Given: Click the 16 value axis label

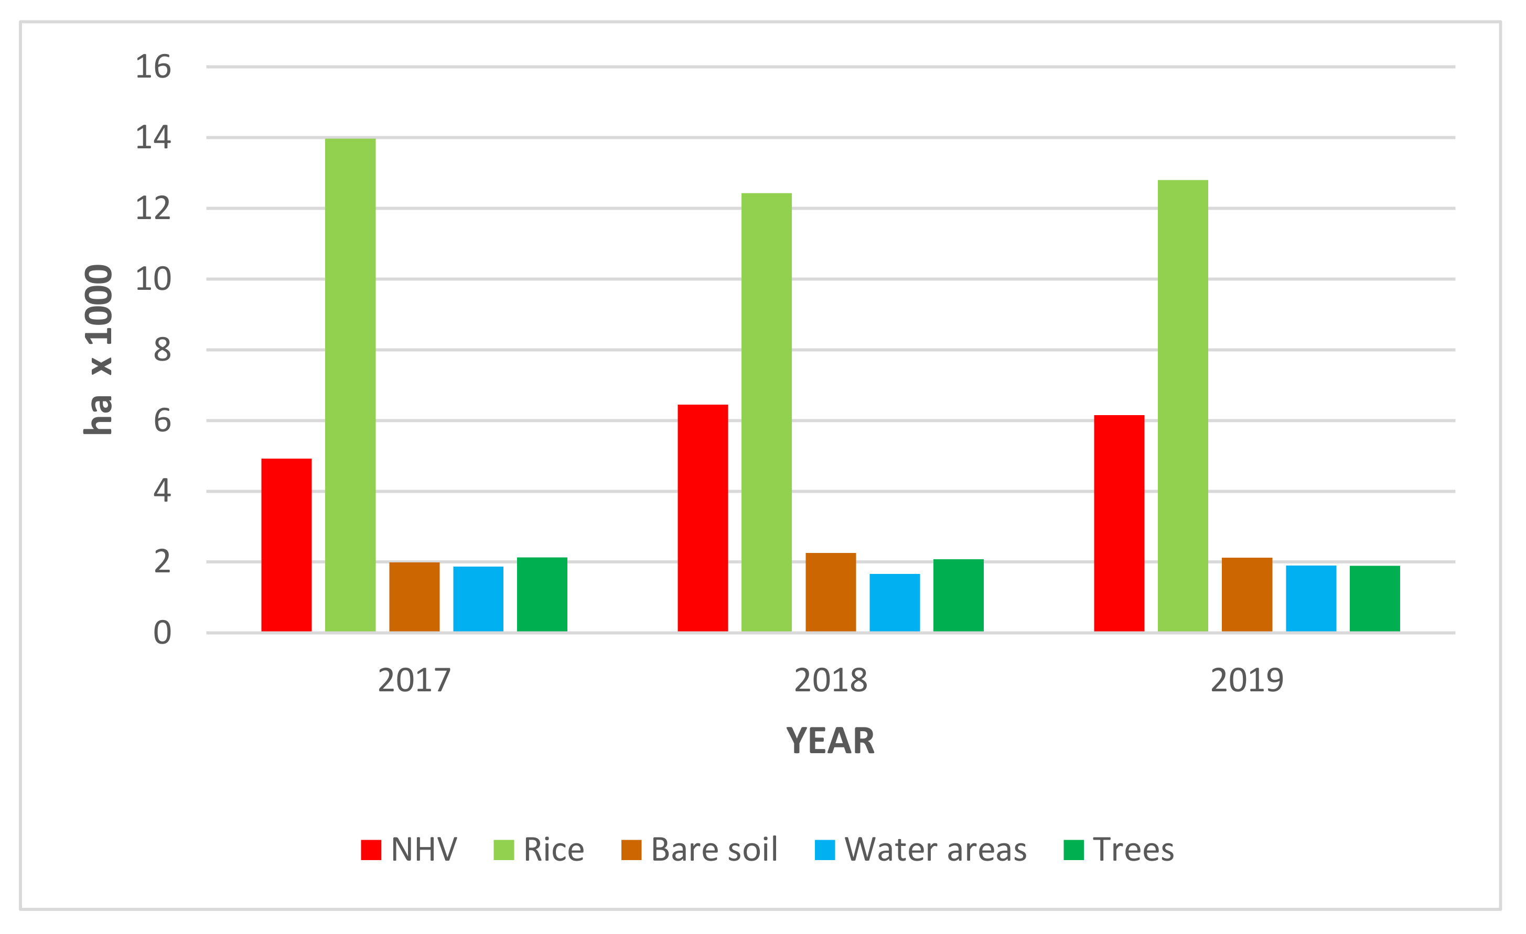Looking at the screenshot, I should tap(153, 67).
